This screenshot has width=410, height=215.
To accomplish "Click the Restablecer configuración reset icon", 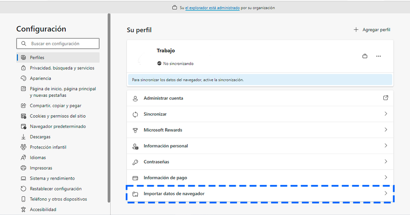I will pyautogui.click(x=23, y=189).
